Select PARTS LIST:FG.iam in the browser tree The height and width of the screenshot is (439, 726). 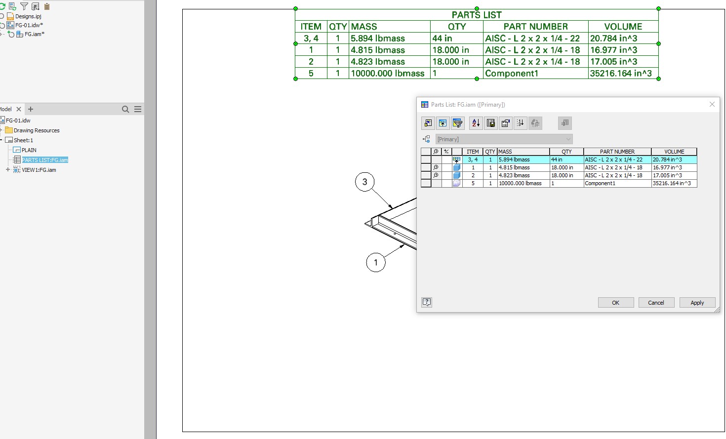[45, 160]
